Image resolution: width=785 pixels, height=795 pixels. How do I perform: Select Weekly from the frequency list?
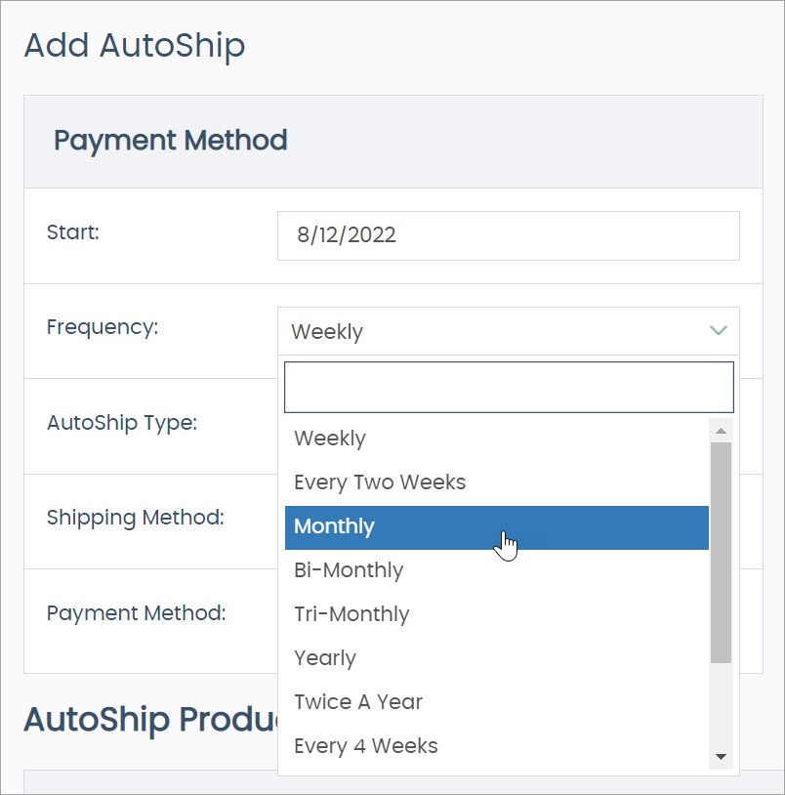coord(329,438)
